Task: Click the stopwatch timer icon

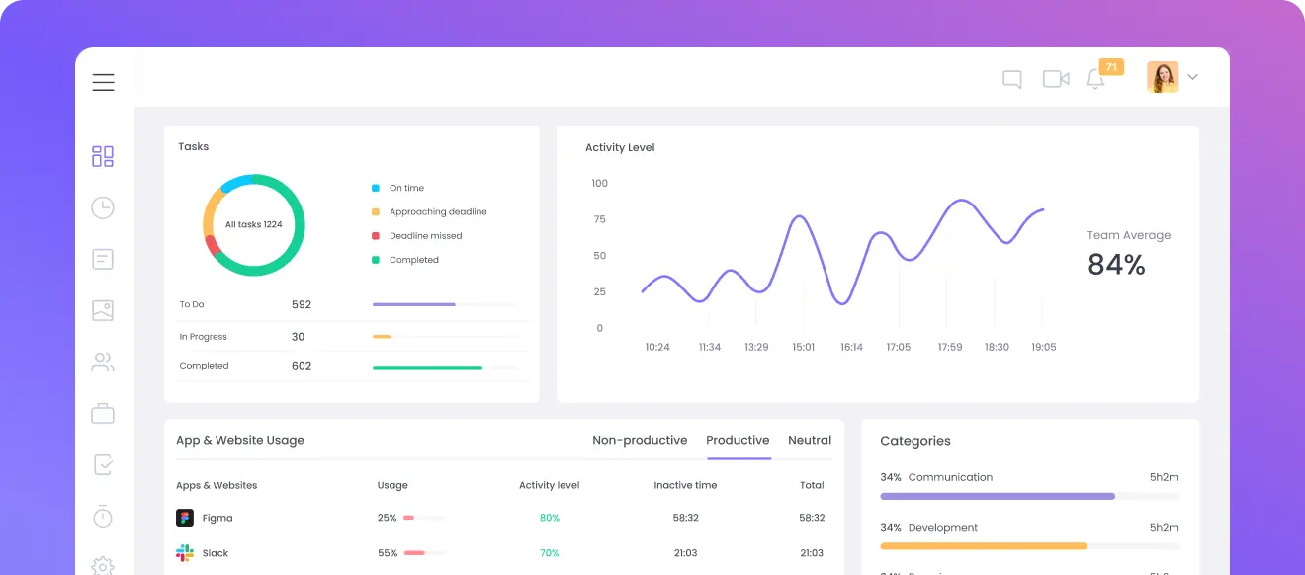Action: pyautogui.click(x=102, y=516)
